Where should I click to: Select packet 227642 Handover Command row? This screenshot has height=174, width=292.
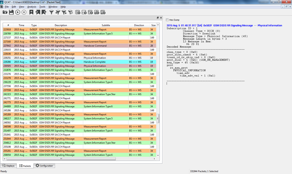pos(79,46)
